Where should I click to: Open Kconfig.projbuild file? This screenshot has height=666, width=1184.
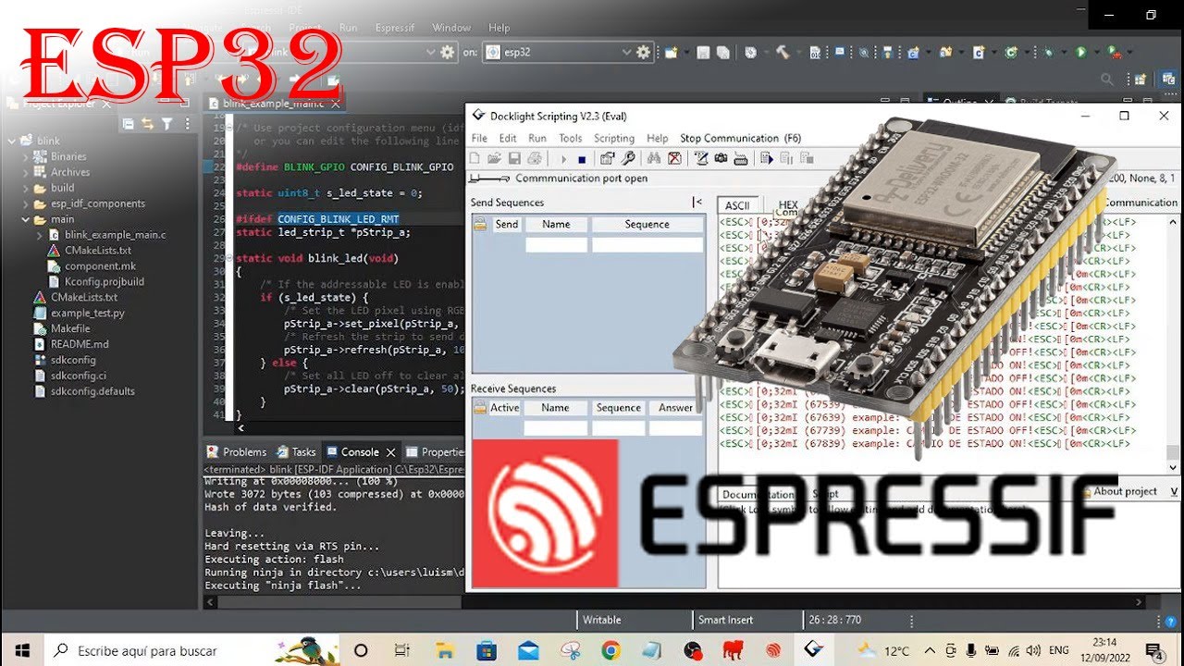click(104, 282)
